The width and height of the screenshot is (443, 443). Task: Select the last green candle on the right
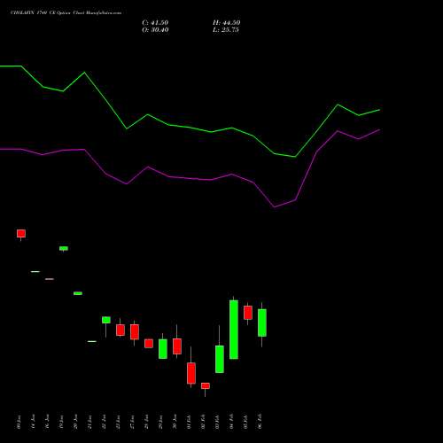(x=262, y=323)
